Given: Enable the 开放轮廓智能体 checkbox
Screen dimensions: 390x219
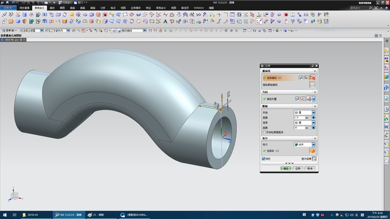Looking at the screenshot, I should pyautogui.click(x=265, y=132).
